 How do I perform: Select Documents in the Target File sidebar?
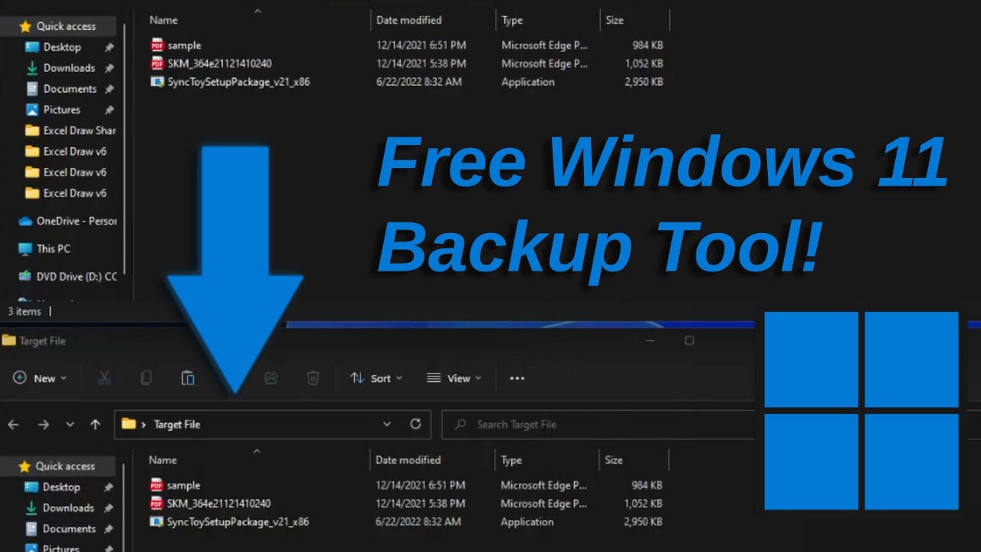pos(69,529)
